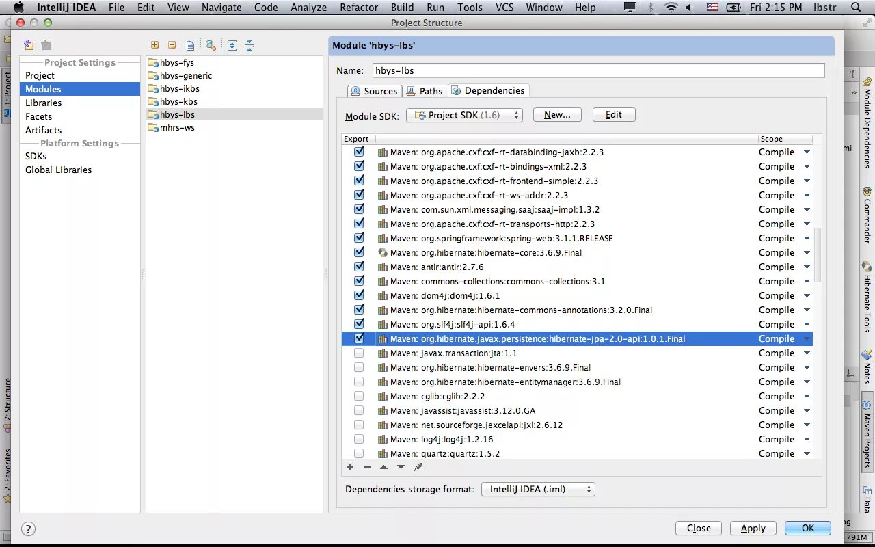Move dependency up arrow icon

(x=383, y=467)
